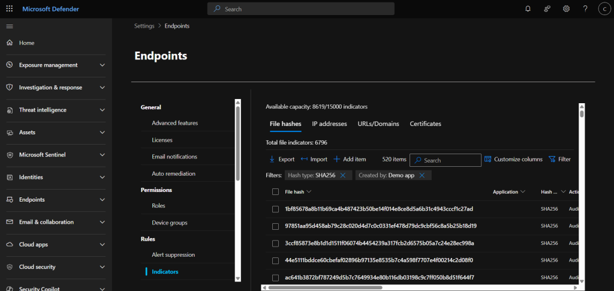Check the row for hash 97851aa95d458ab7...
614x291 pixels.
[x=275, y=226]
